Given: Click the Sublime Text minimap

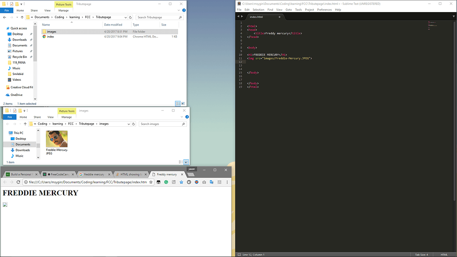Looking at the screenshot, I should 432,25.
